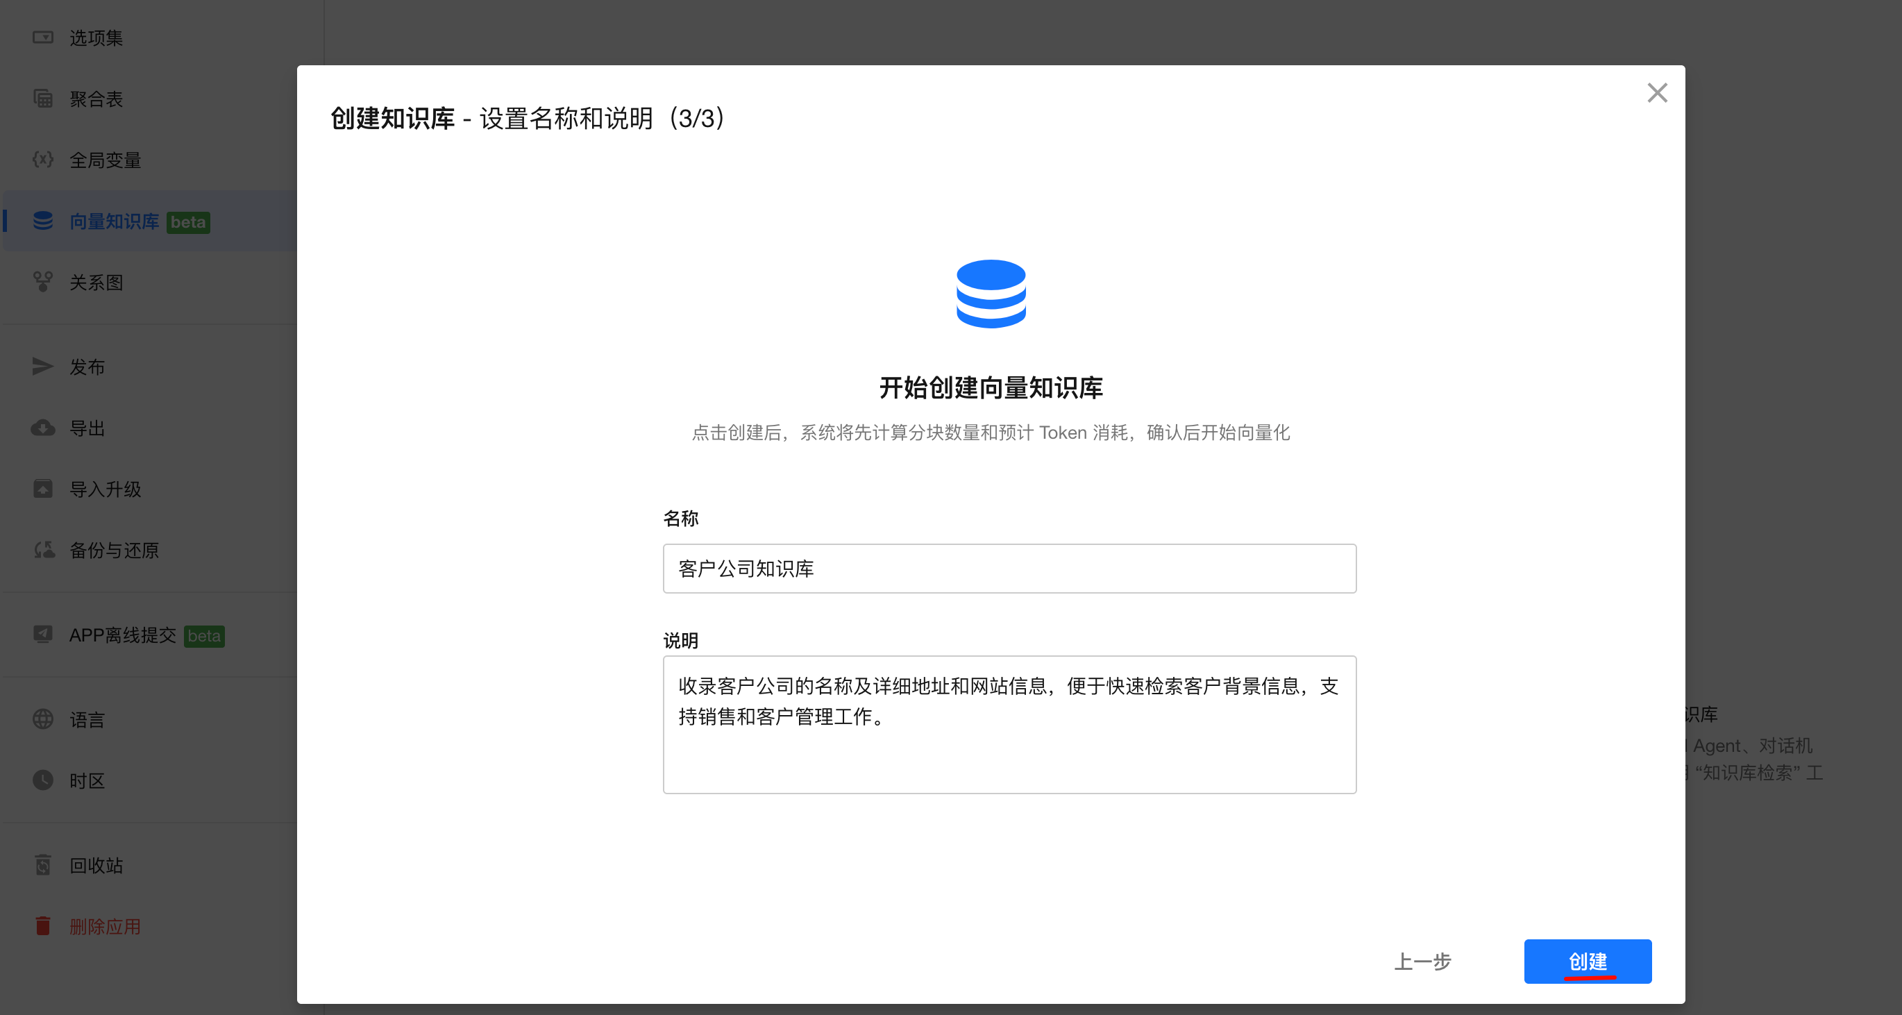Open the 导入升级 menu item
The width and height of the screenshot is (1902, 1015).
coord(105,489)
